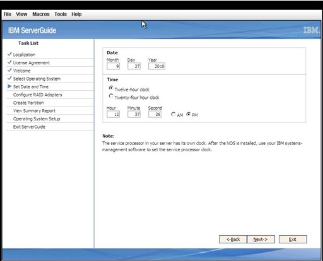Proceed with the Next-> button
The height and width of the screenshot is (261, 323).
click(261, 239)
